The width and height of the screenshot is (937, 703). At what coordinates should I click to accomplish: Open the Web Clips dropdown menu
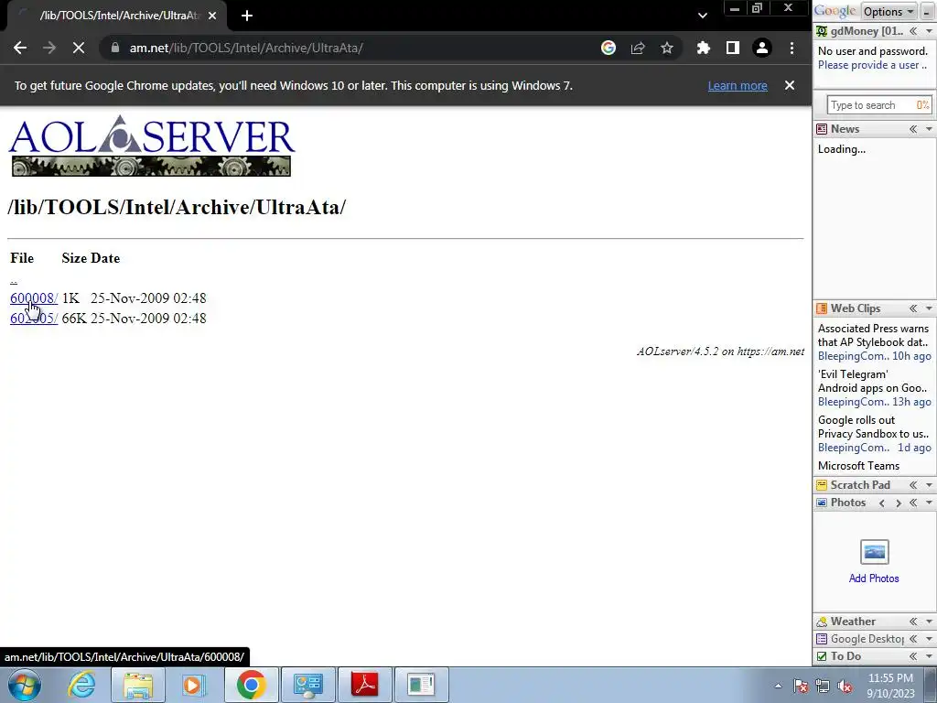pos(929,308)
